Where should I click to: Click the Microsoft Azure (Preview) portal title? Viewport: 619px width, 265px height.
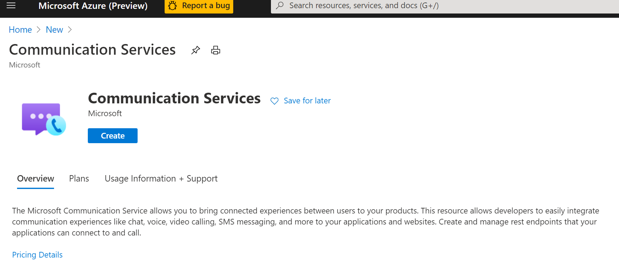(93, 6)
